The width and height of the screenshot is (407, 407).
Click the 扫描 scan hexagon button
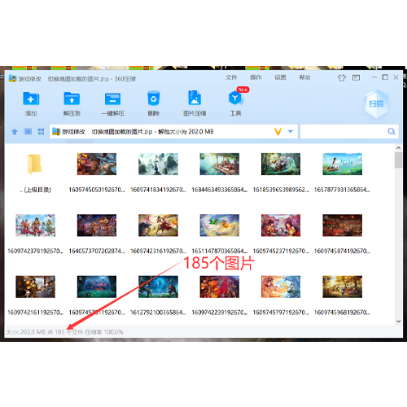tap(376, 104)
